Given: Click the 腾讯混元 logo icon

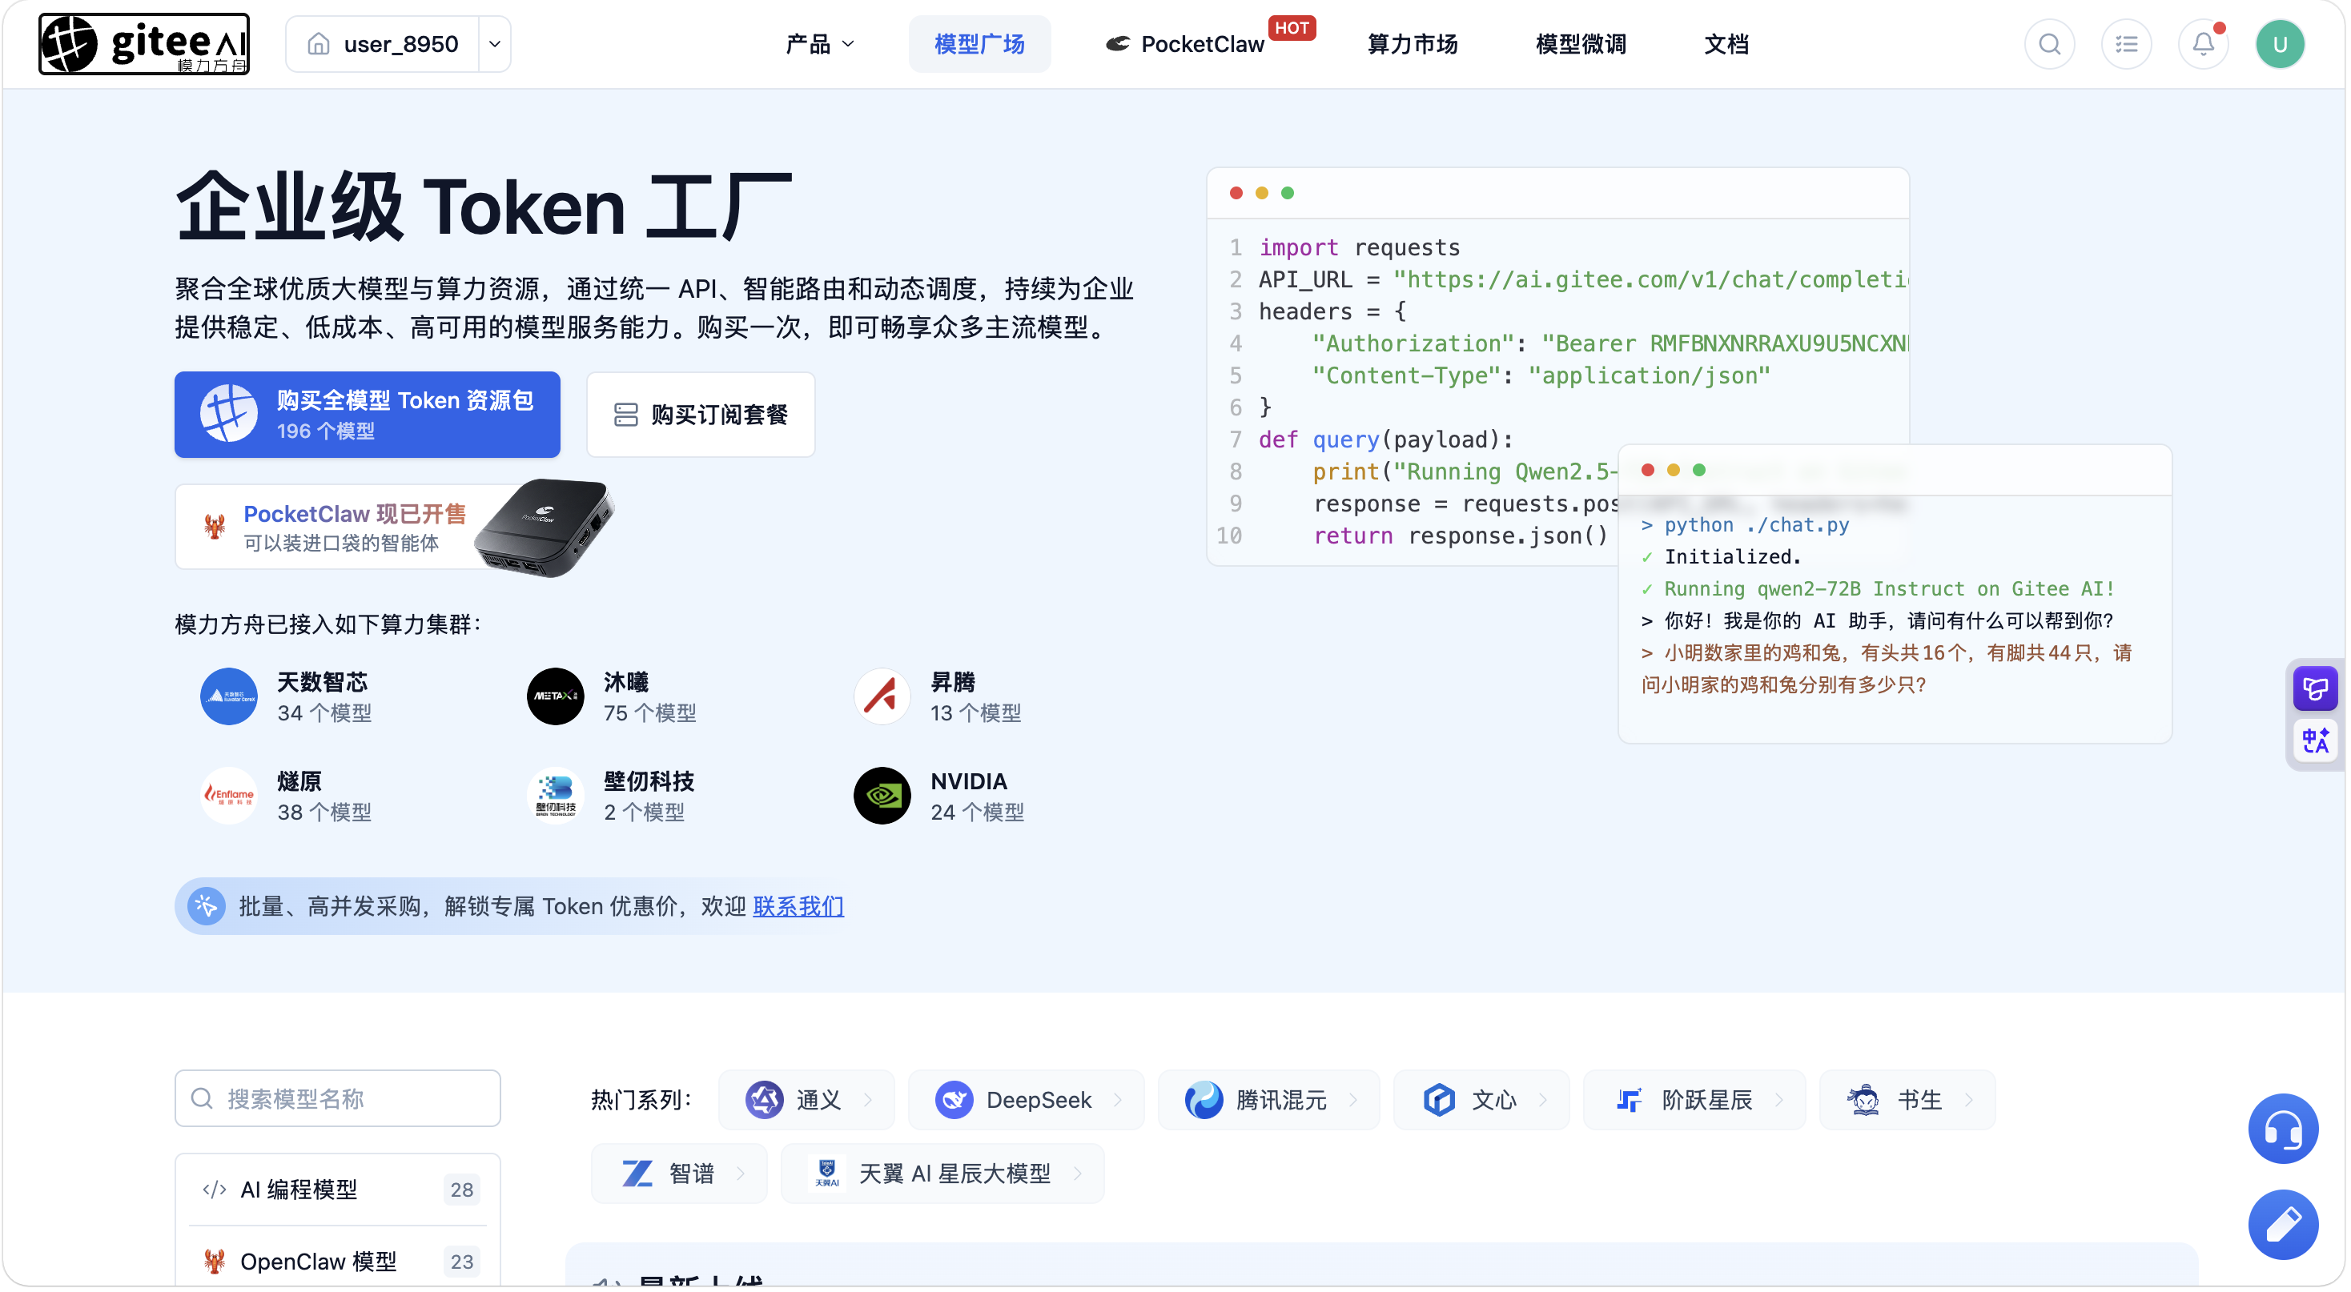Looking at the screenshot, I should [x=1203, y=1099].
